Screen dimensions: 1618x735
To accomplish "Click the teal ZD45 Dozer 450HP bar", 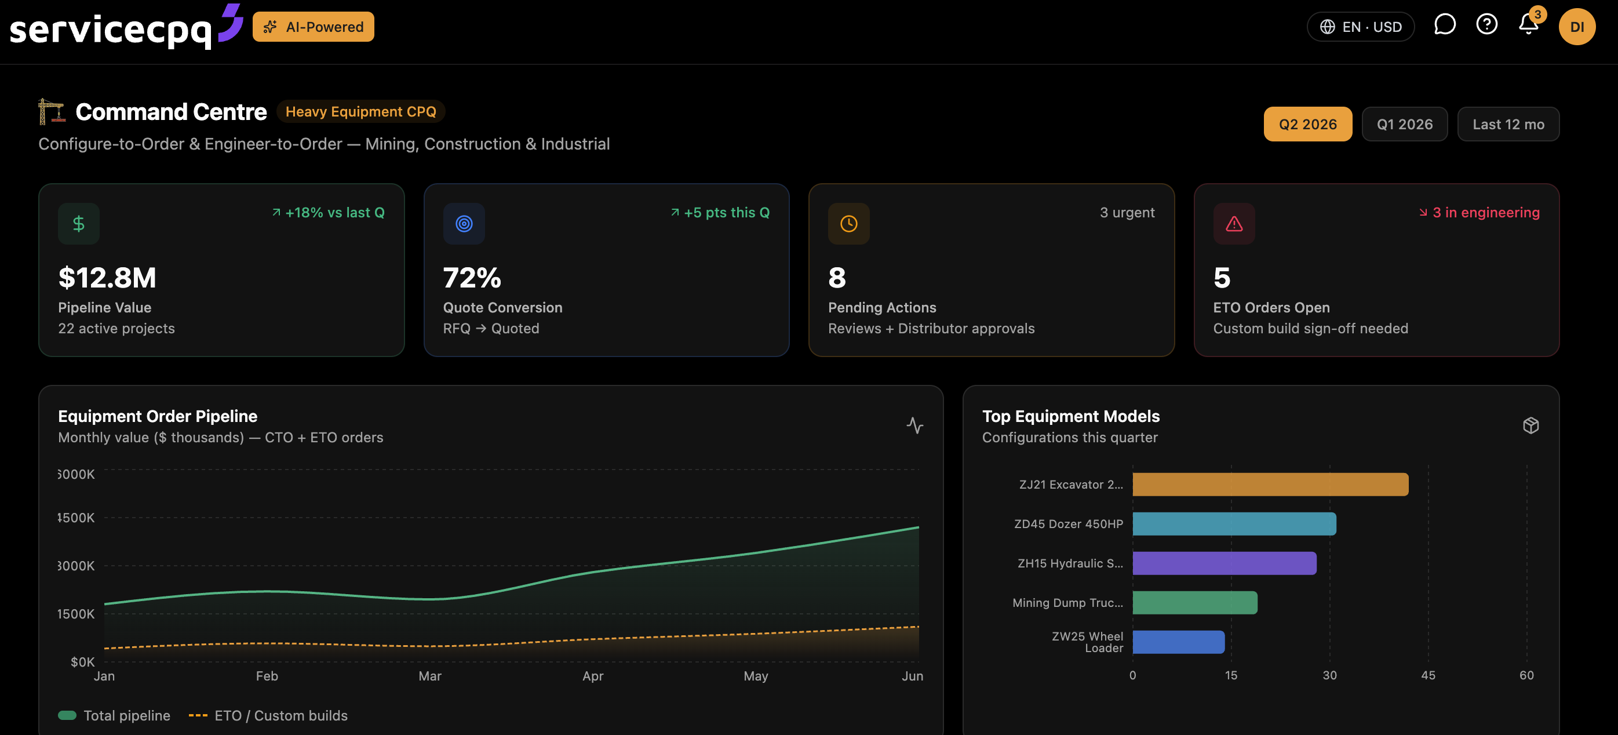I will click(1234, 524).
